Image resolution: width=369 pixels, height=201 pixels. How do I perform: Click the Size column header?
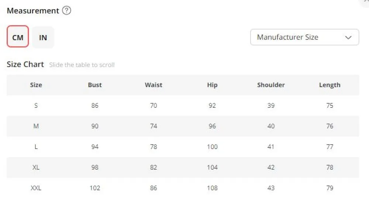click(x=36, y=85)
